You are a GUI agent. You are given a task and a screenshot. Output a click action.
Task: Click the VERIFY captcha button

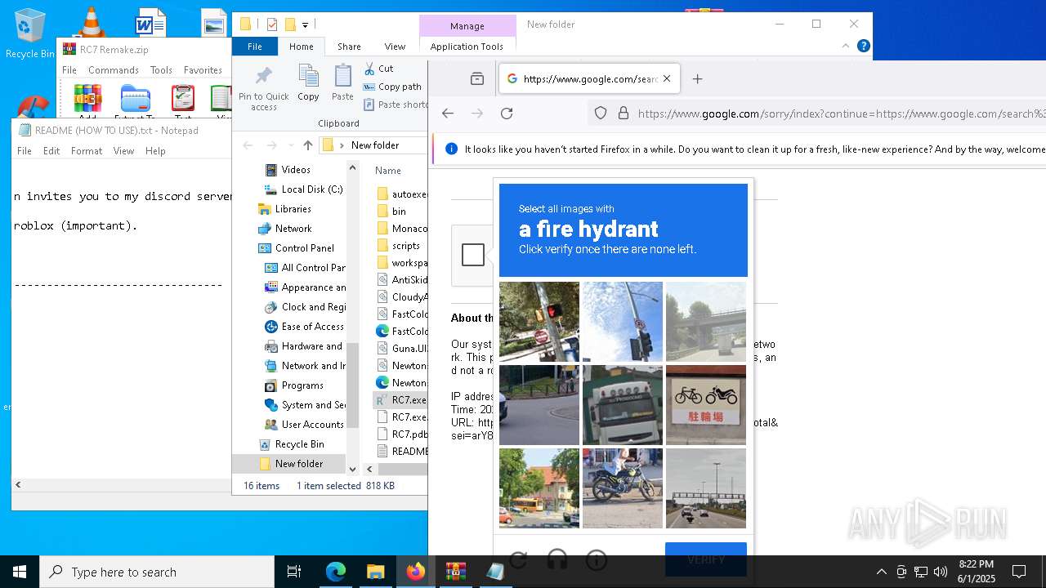[x=706, y=559]
